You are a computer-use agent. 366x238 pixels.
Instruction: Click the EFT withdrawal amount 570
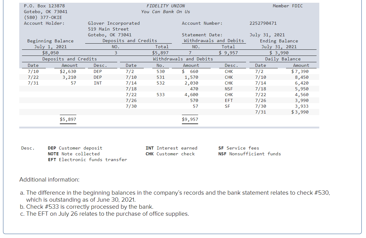(194, 101)
